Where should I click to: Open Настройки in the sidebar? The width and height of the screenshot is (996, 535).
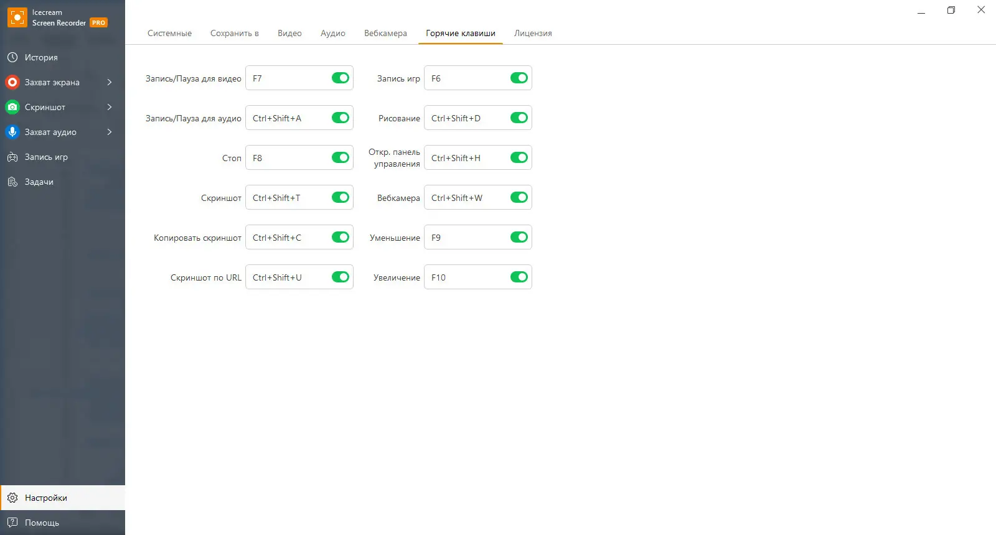click(x=62, y=498)
